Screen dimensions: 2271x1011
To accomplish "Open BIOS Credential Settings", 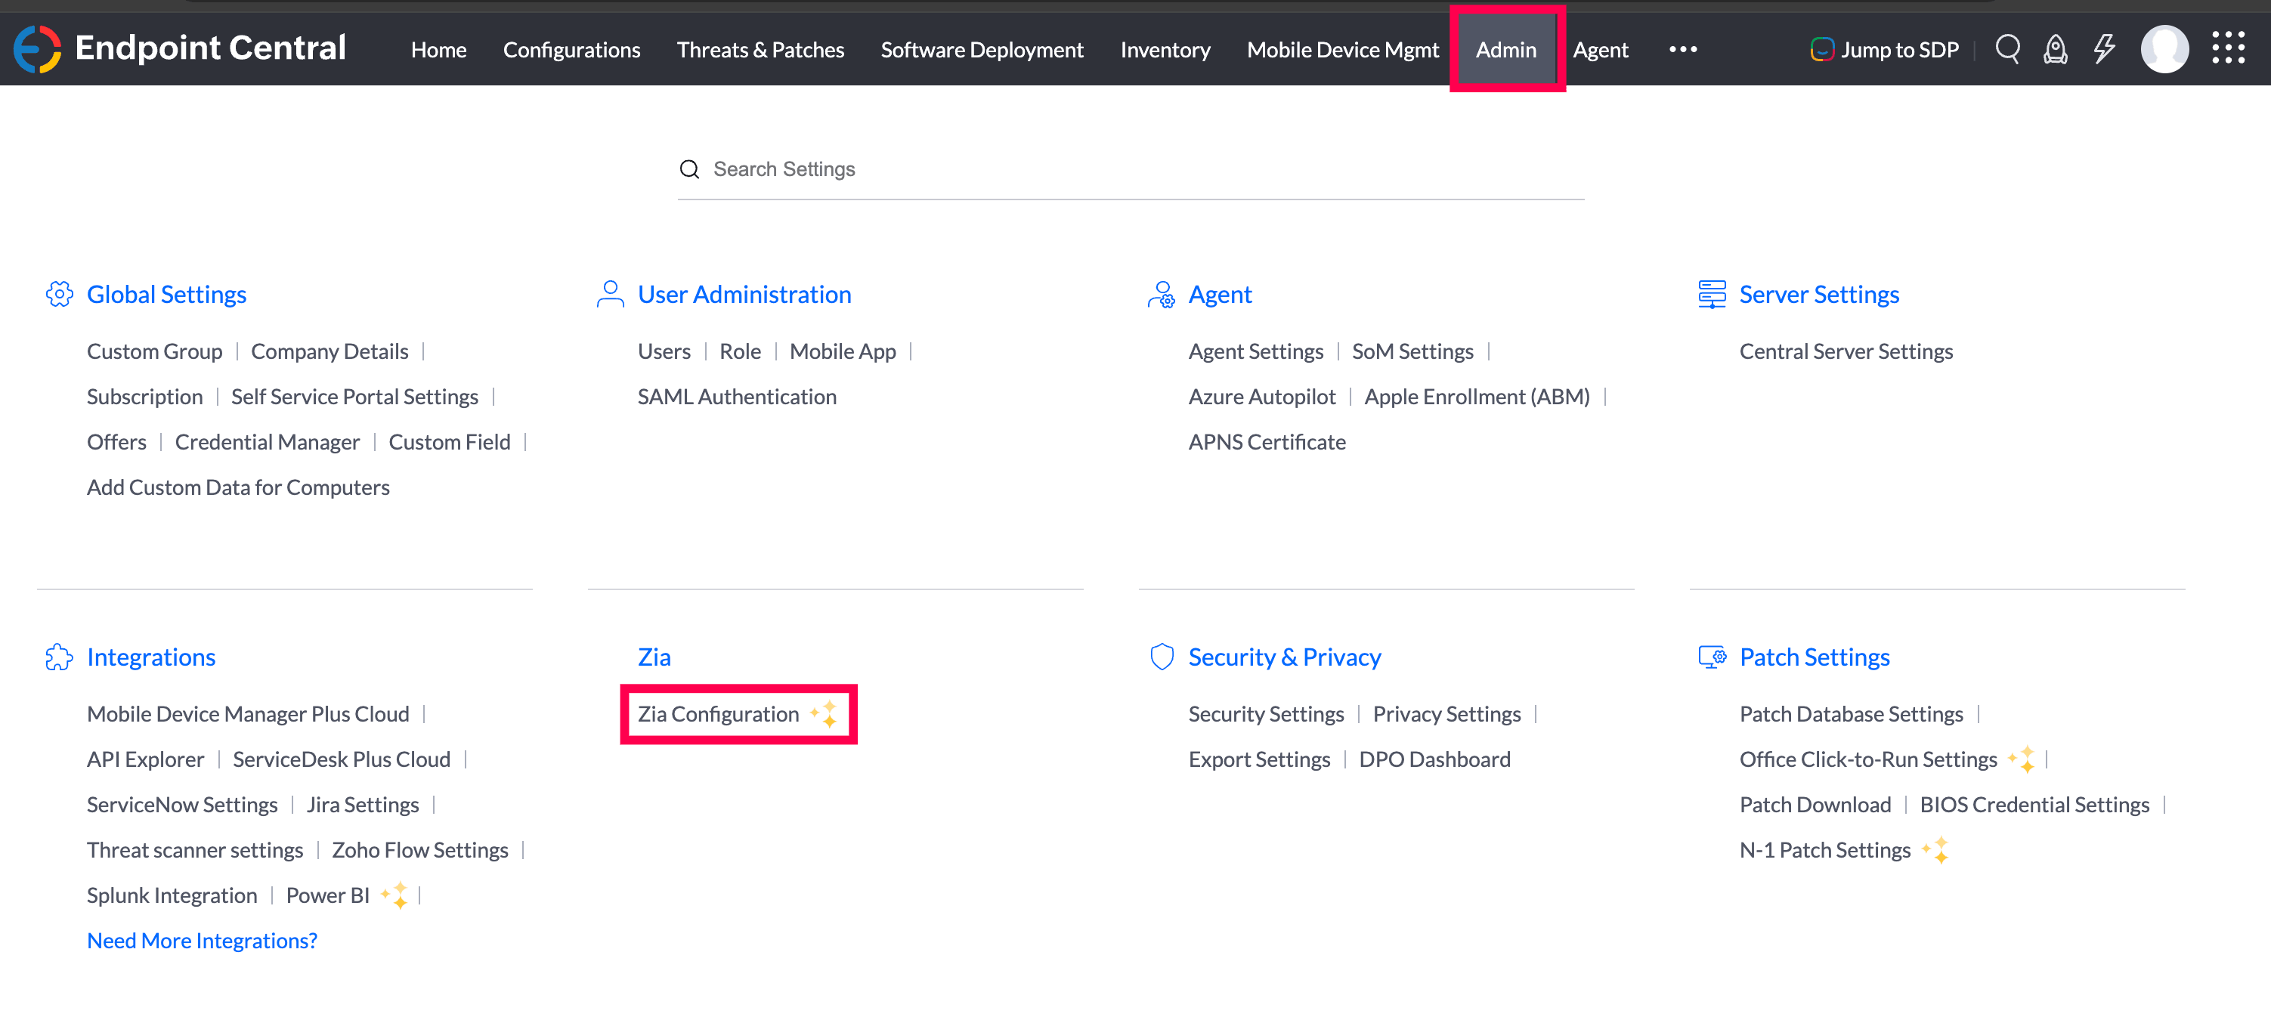I will point(2034,804).
